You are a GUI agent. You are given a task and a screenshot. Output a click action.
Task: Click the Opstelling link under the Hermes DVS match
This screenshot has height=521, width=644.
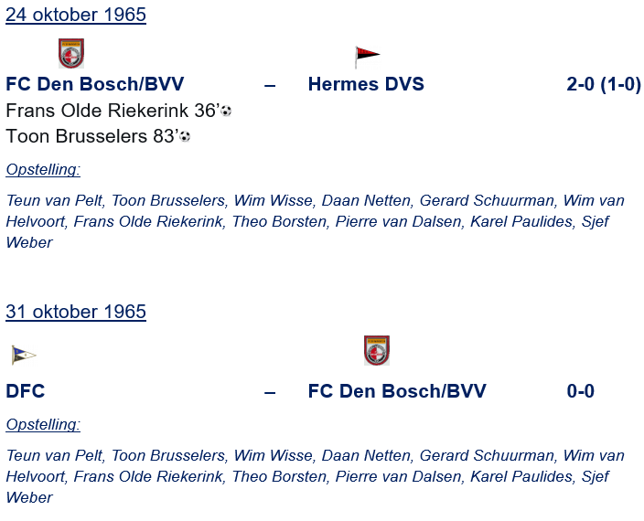pyautogui.click(x=43, y=169)
